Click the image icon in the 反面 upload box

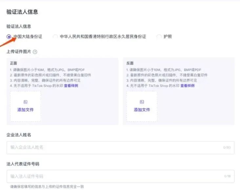[142, 102]
